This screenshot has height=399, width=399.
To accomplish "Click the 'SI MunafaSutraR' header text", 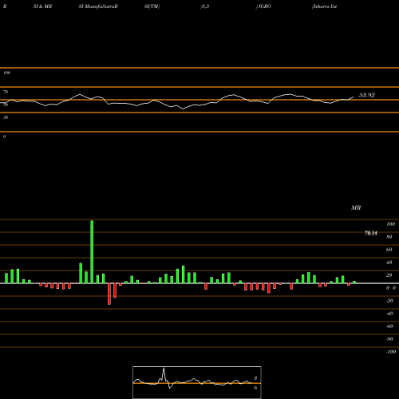I will point(98,6).
